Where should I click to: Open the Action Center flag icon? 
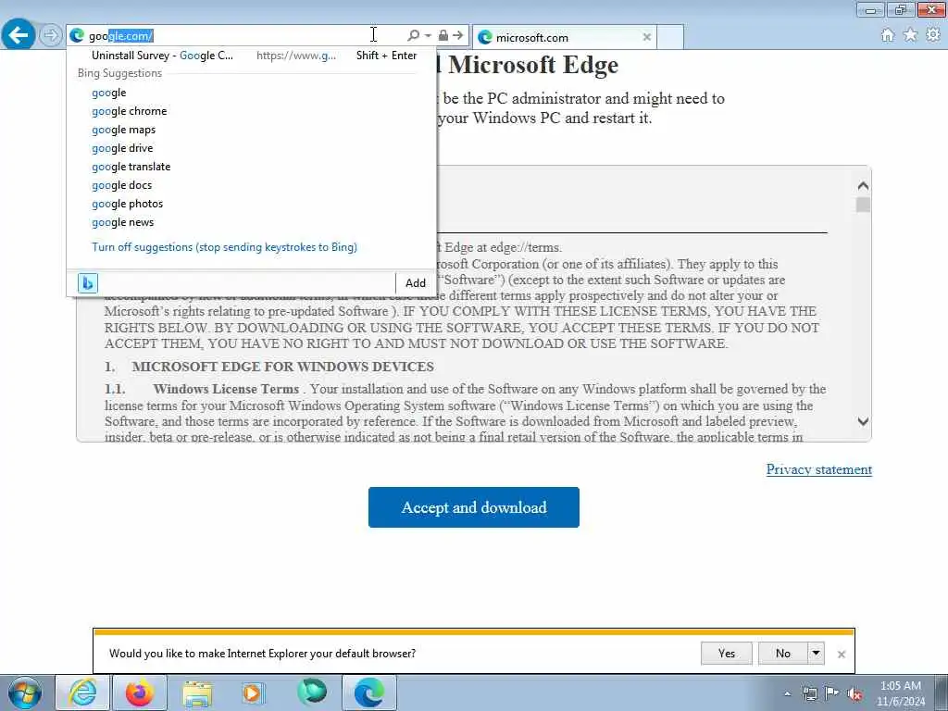pyautogui.click(x=832, y=693)
